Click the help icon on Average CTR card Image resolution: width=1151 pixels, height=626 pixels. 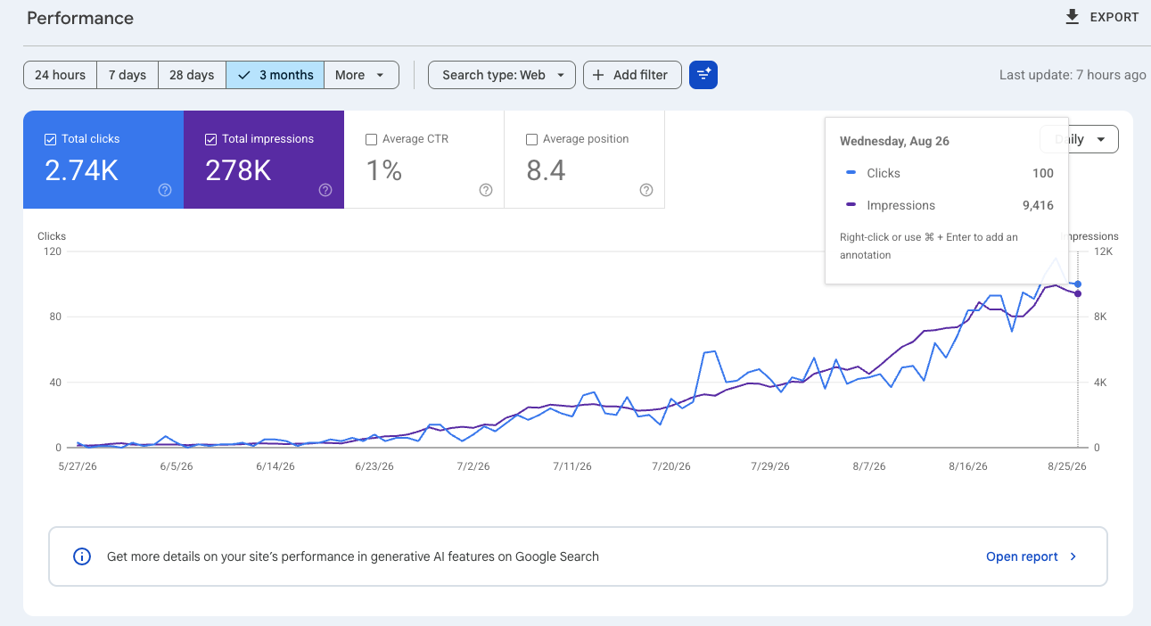[486, 190]
